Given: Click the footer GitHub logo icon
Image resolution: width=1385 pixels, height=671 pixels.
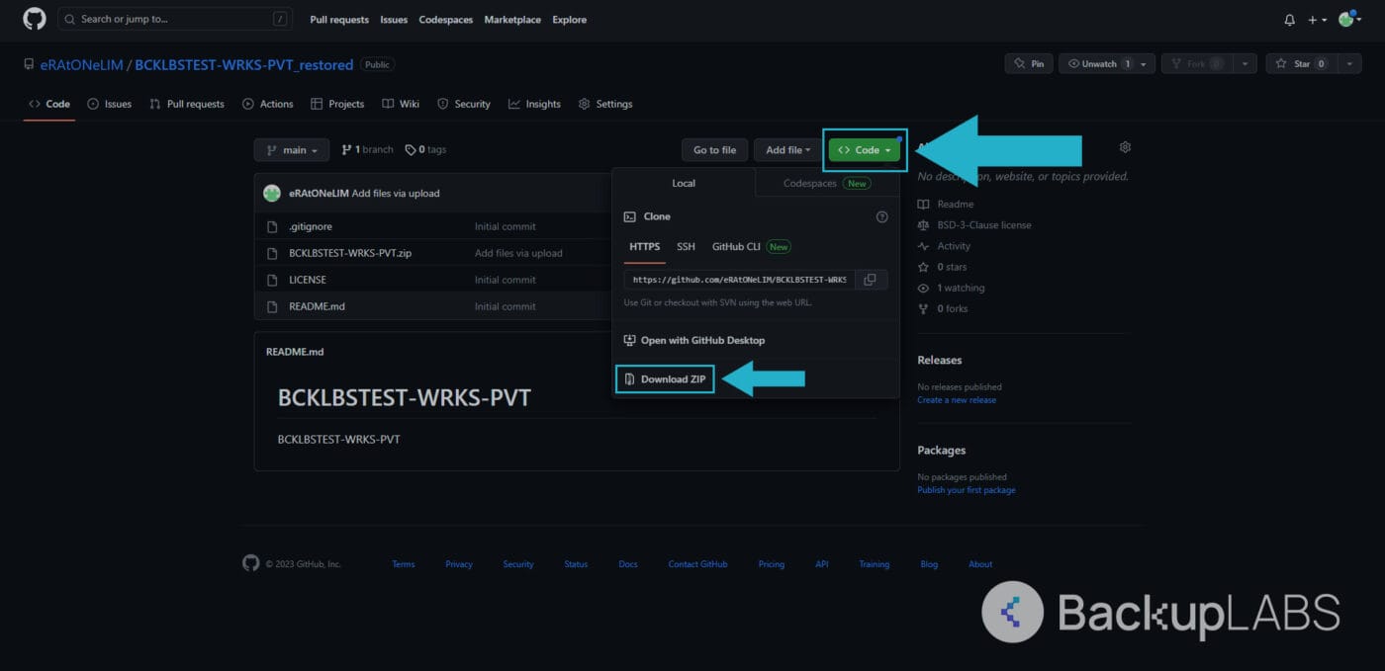Looking at the screenshot, I should pyautogui.click(x=251, y=563).
